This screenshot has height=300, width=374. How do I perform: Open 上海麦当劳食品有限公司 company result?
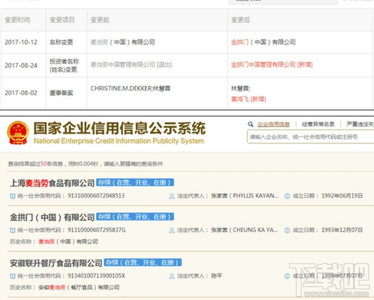[x=52, y=183]
